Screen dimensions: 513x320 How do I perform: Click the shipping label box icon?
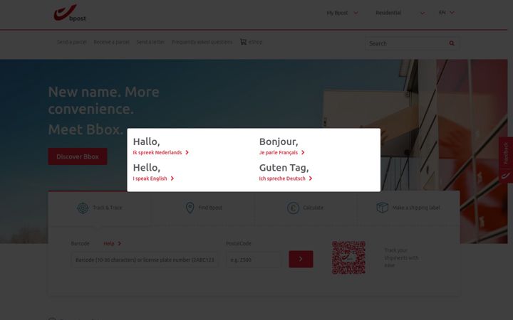click(x=383, y=208)
